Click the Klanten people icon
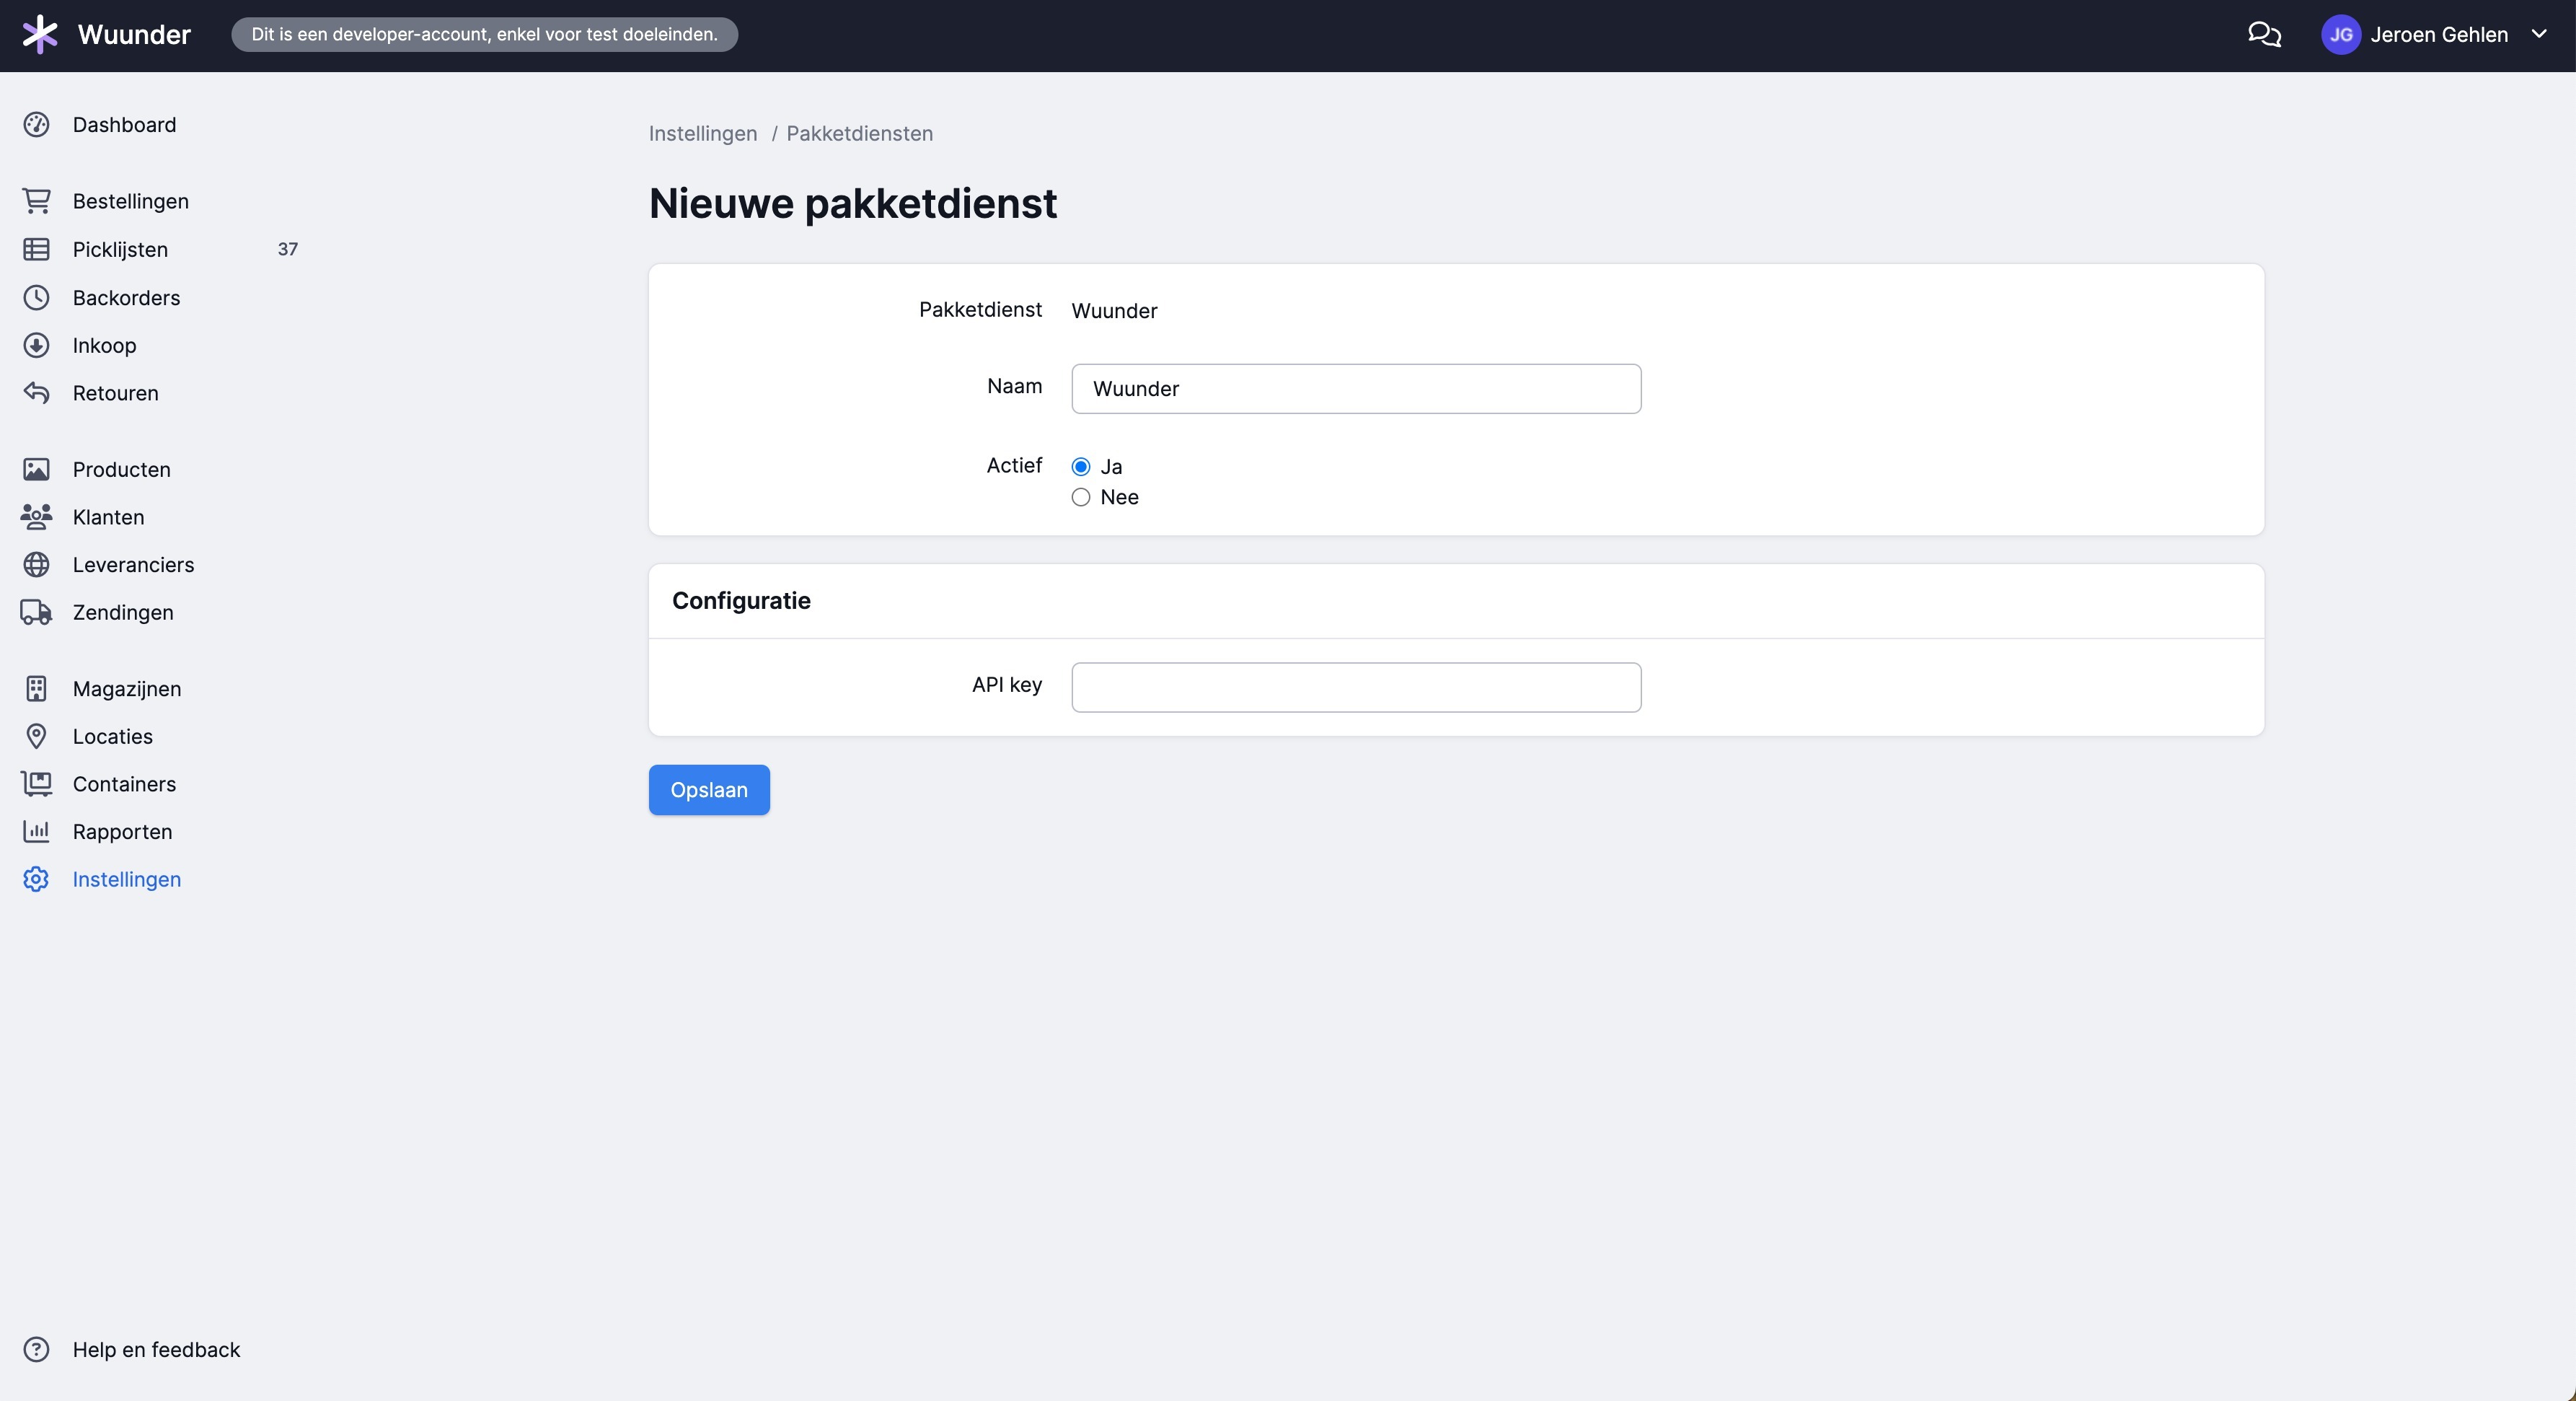This screenshot has height=1401, width=2576. click(36, 517)
